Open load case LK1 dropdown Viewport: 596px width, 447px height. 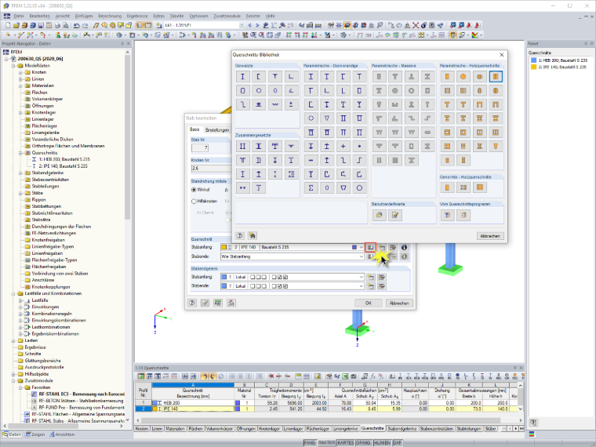[x=242, y=25]
